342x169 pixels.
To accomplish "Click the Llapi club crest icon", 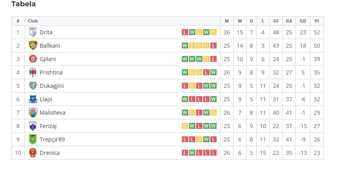I will point(33,99).
